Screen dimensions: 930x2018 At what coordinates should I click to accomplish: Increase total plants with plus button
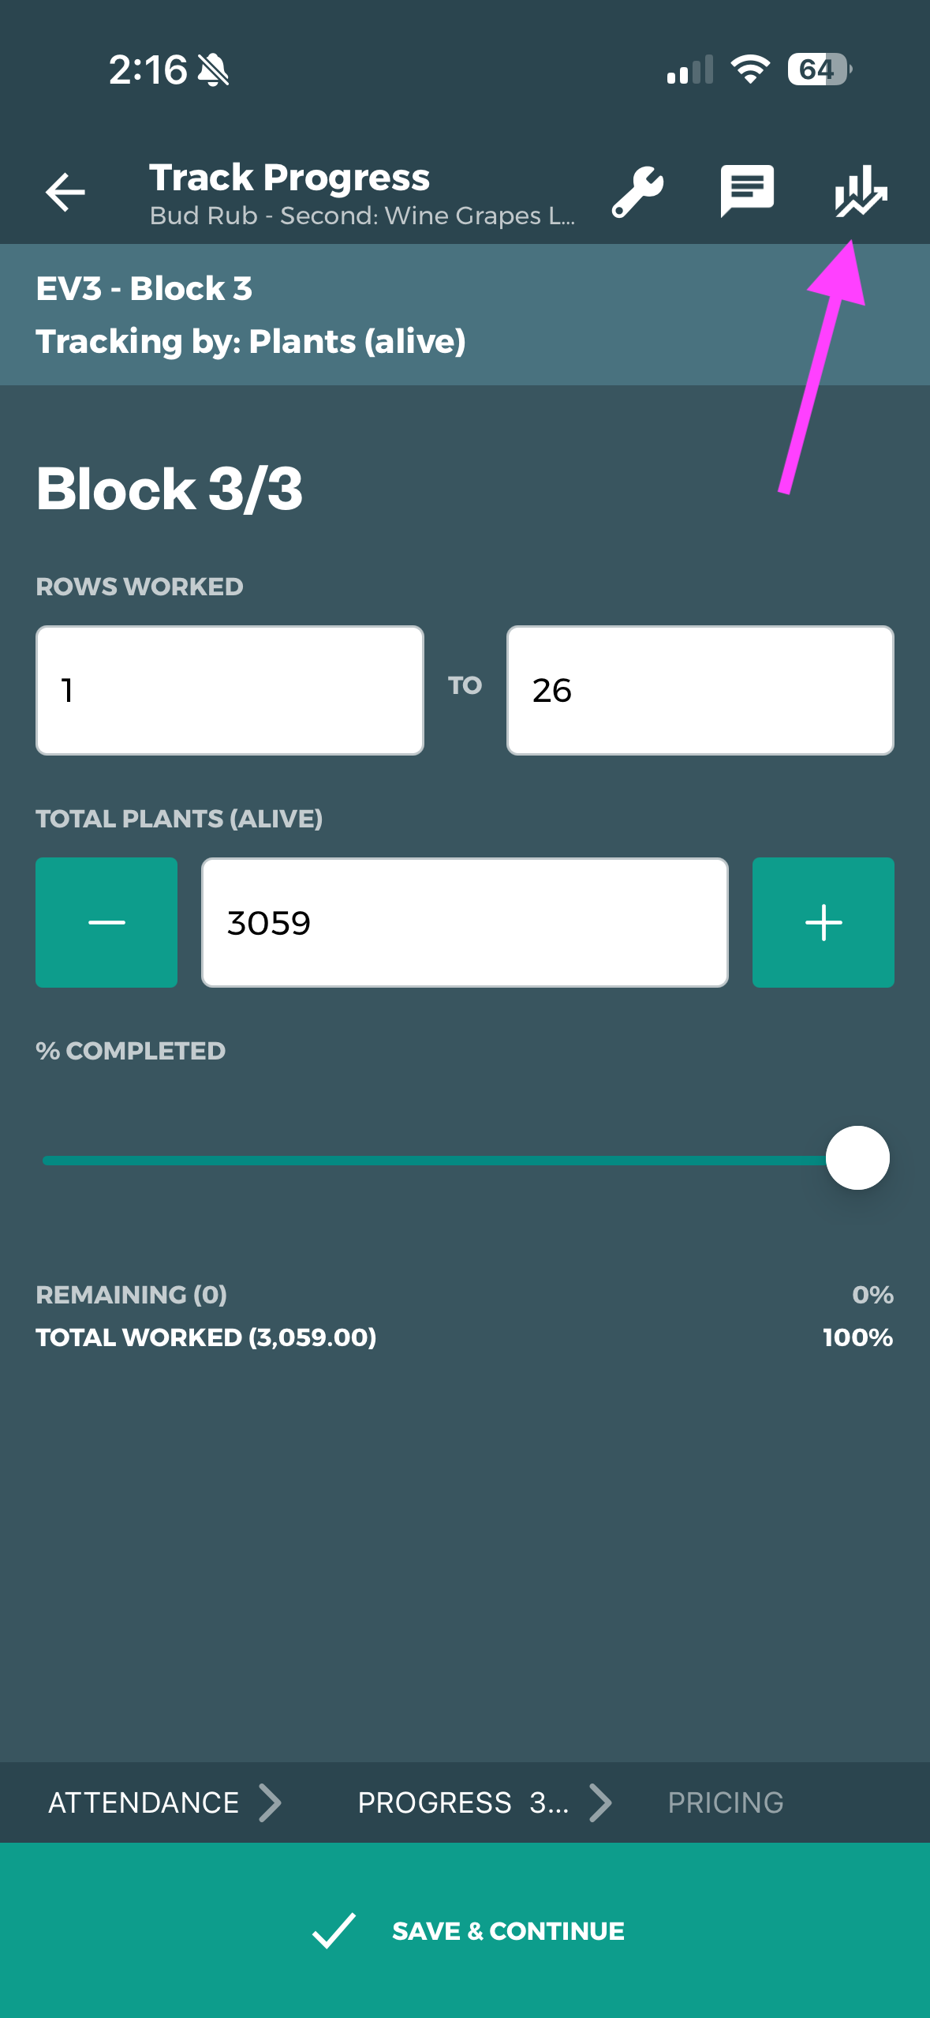click(823, 922)
